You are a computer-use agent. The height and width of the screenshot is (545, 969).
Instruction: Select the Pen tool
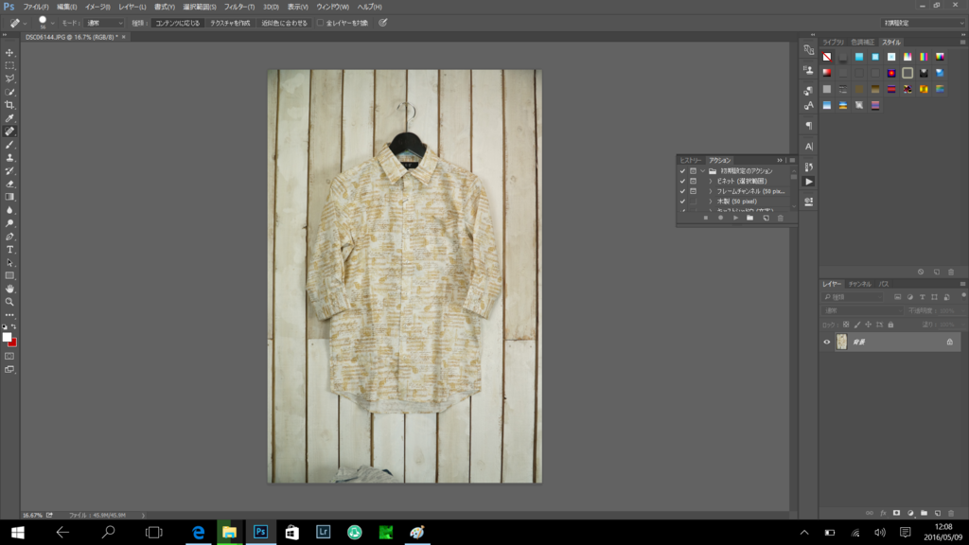coord(9,237)
